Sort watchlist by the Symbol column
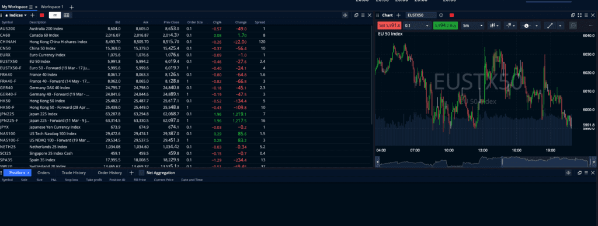This screenshot has width=598, height=226. [x=7, y=22]
